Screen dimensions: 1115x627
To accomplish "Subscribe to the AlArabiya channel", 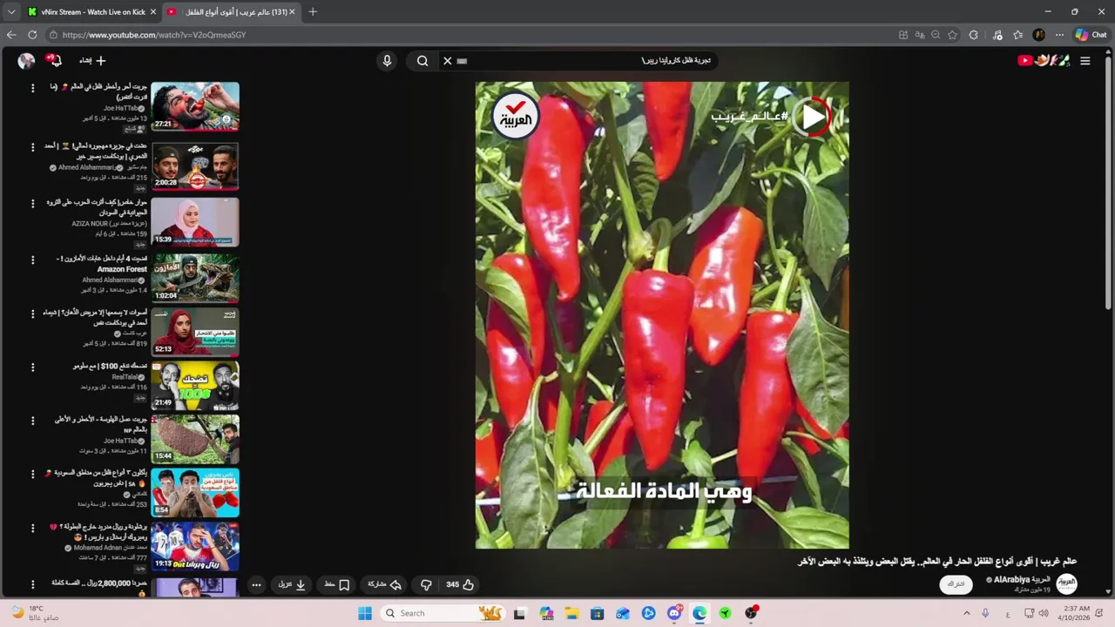I will [956, 584].
